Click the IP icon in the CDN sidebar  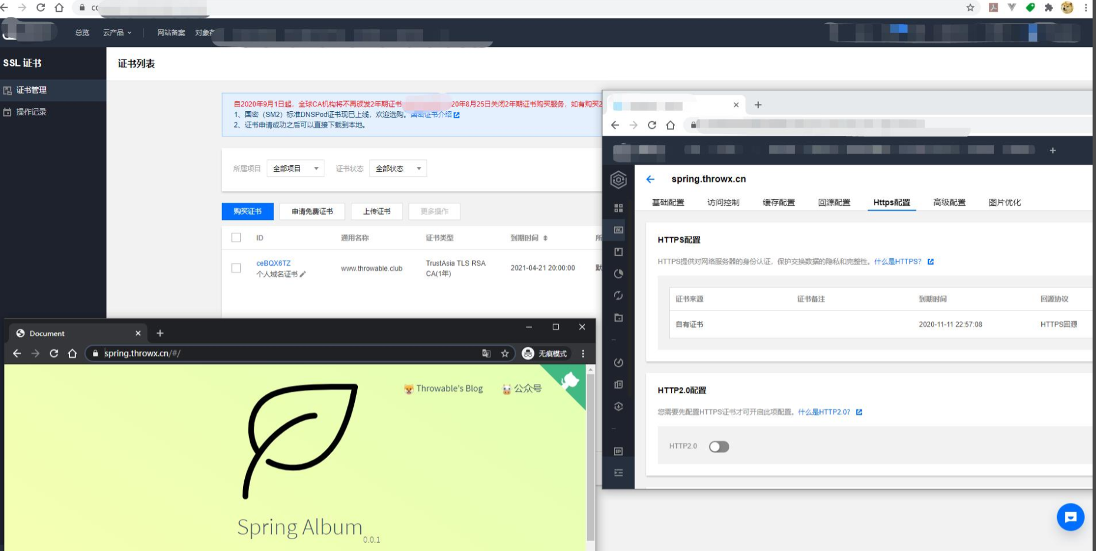click(x=617, y=451)
